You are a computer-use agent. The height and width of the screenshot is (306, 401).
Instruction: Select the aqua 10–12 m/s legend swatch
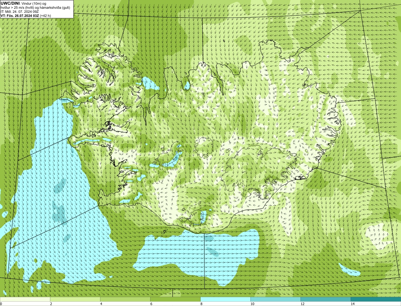tap(276, 299)
